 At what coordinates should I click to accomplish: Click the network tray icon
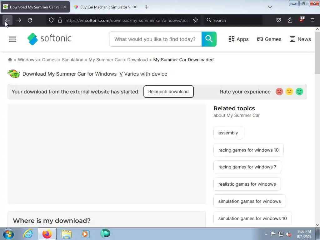point(281,234)
